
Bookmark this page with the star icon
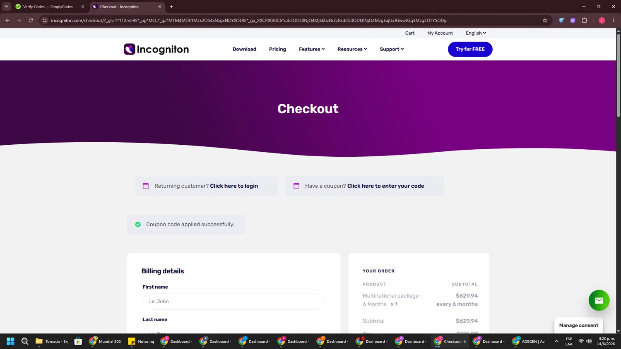click(545, 20)
